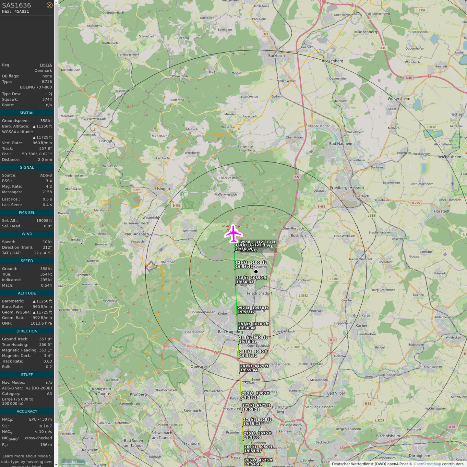Click scrollbar up arrow on info panel
This screenshot has height=467, width=467.
click(56, 2)
